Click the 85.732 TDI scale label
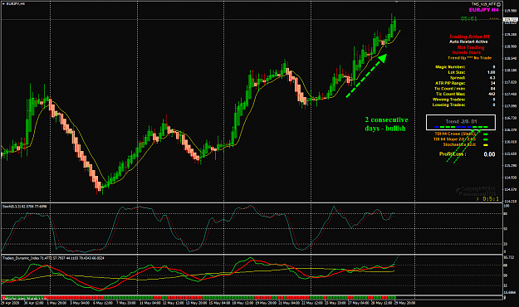519x307 pixels. [509, 257]
